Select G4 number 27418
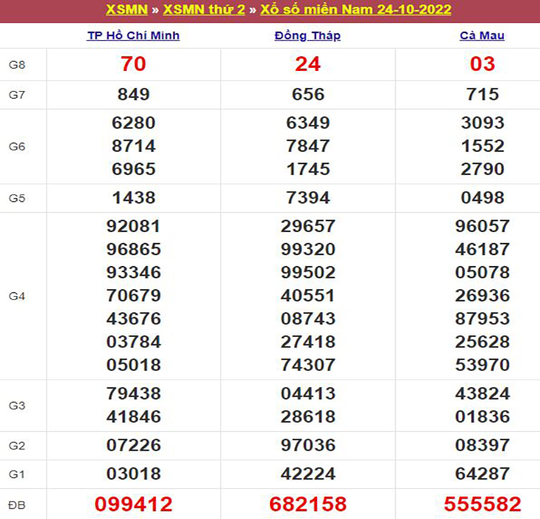 click(x=308, y=342)
